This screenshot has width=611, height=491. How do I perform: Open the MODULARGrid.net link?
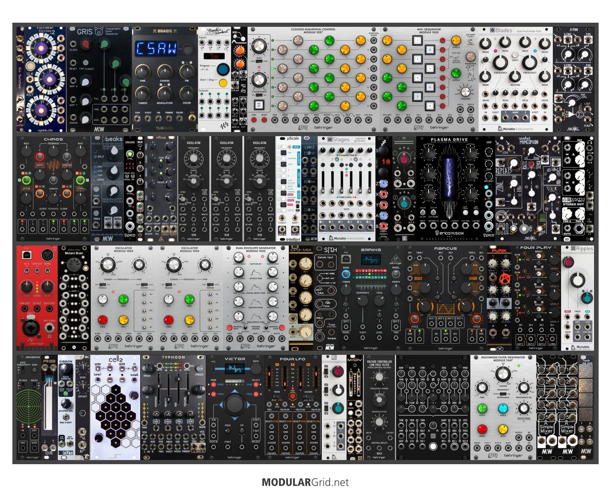tap(305, 482)
